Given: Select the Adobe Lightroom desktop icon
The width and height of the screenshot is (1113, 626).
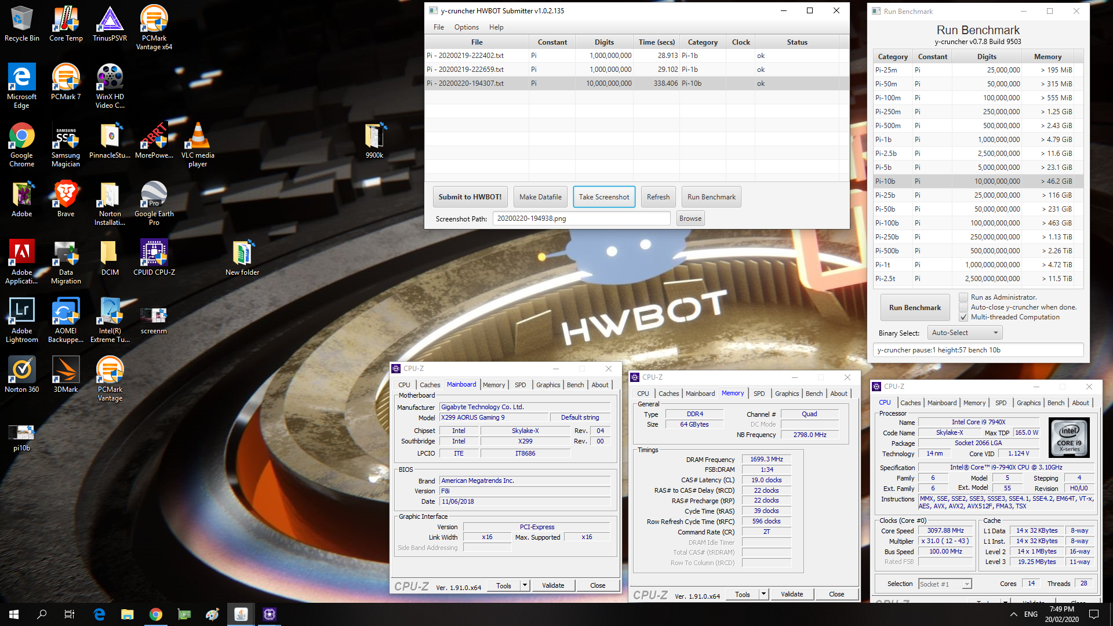Looking at the screenshot, I should [x=22, y=320].
